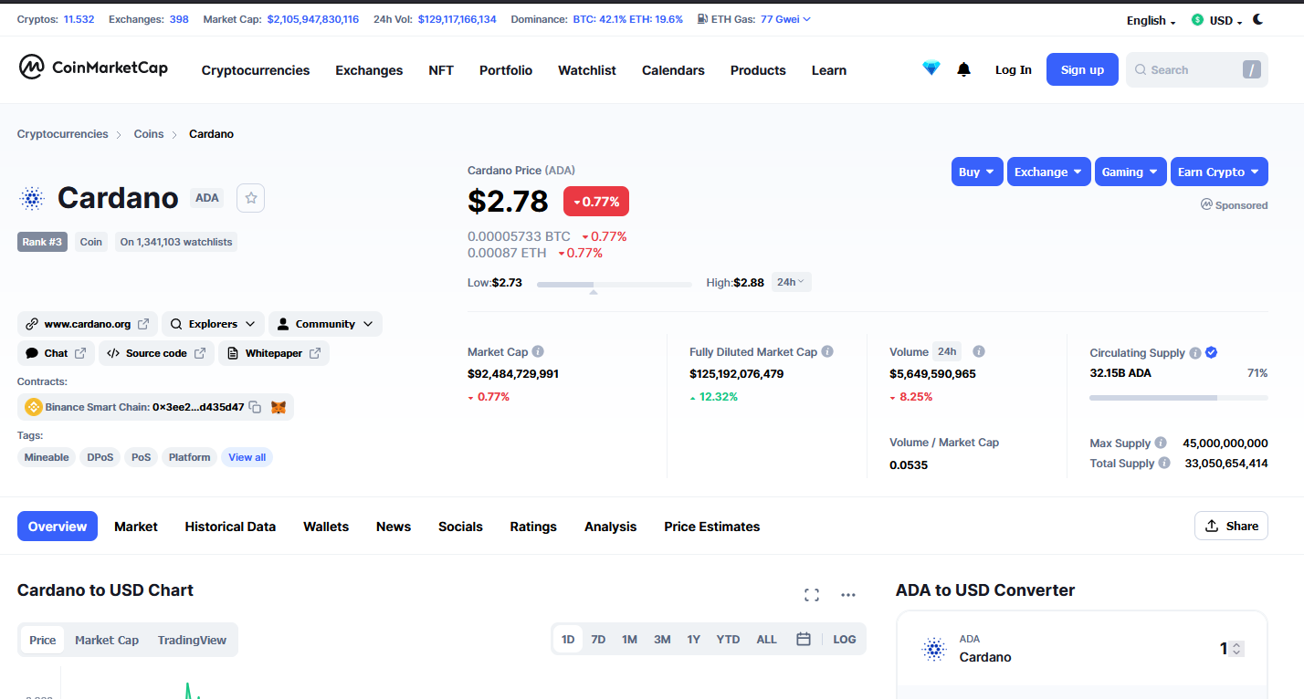Screen dimensions: 1304x699
Task: Expand the Explorers dropdown
Action: point(213,324)
